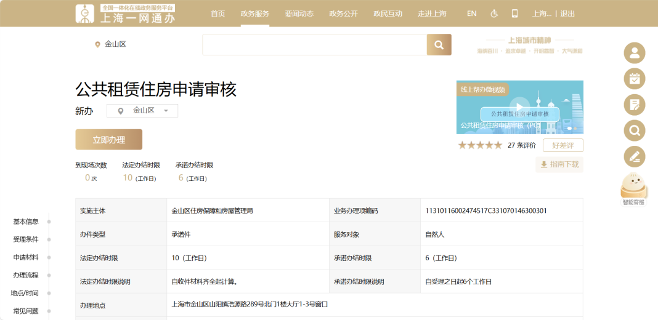Screen dimensions: 658x320
Task: Click the document notes sidebar icon
Action: coord(634,105)
